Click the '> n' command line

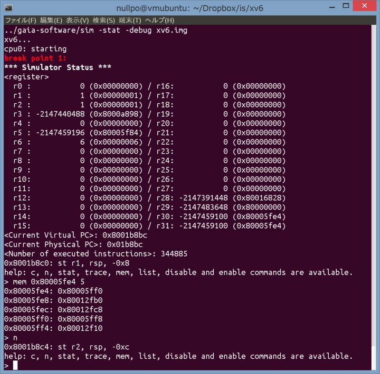tap(11, 337)
